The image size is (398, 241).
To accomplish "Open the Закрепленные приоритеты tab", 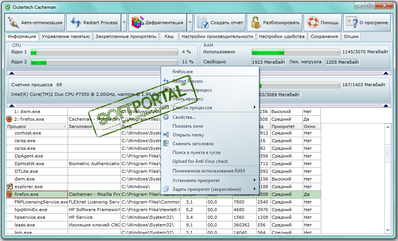I will point(126,36).
